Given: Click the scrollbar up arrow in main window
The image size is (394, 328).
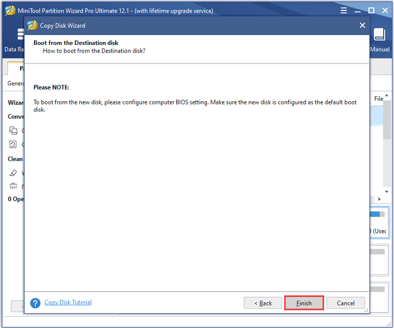Looking at the screenshot, I should pos(387,96).
